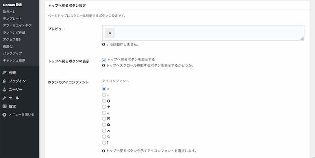Image resolution: width=315 pixels, height=158 pixels.
Task: Click inside the プレビュー preview box
Action: pos(203,33)
